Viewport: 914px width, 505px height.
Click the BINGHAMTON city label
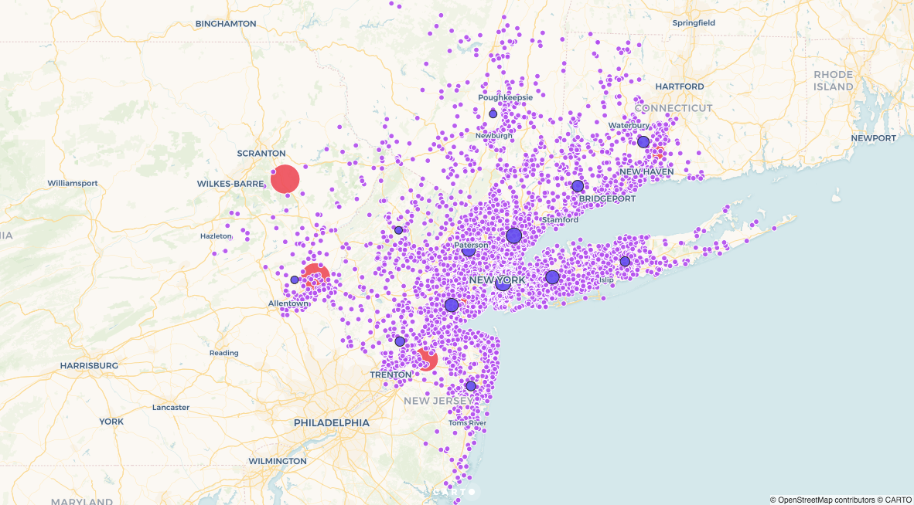coord(226,24)
